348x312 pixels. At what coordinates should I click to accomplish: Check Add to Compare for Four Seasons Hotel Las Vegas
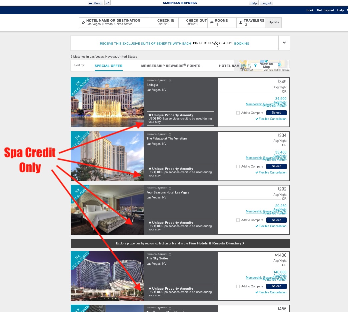(238, 220)
